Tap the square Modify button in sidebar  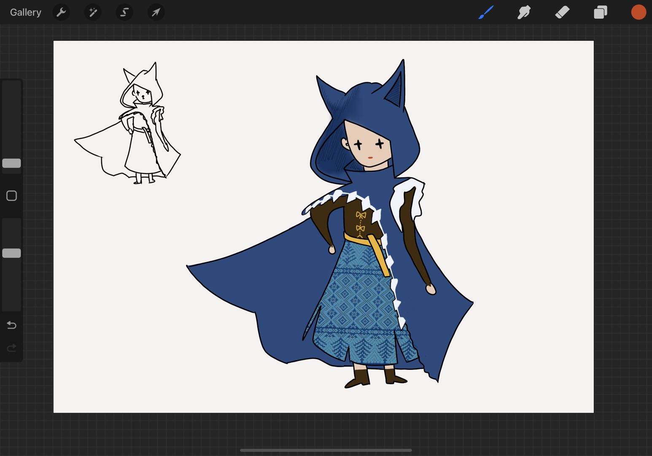(x=11, y=196)
